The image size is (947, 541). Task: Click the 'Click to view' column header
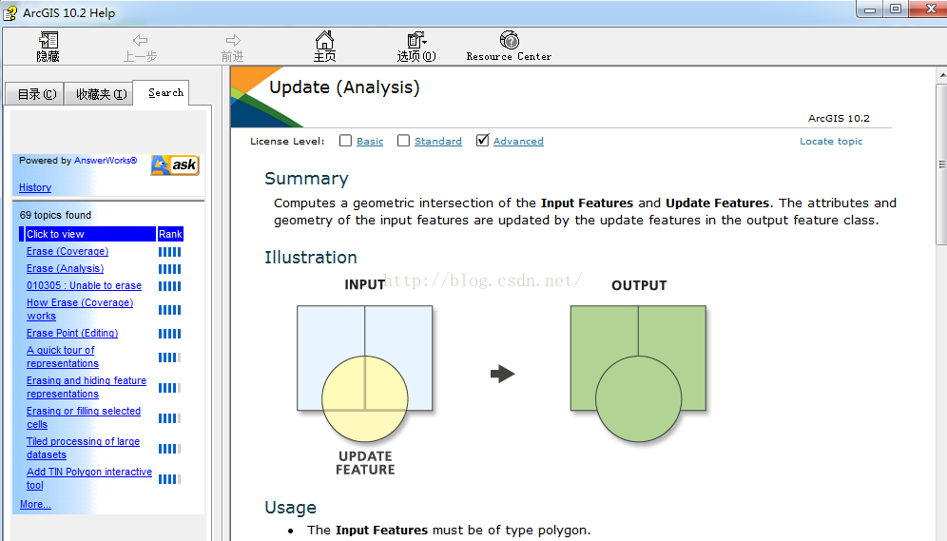coord(88,234)
